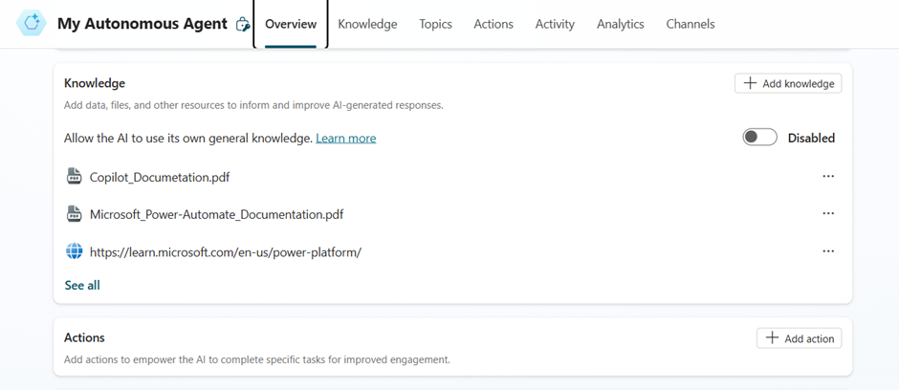899x390 pixels.
Task: Select the Channels tab
Action: 690,24
